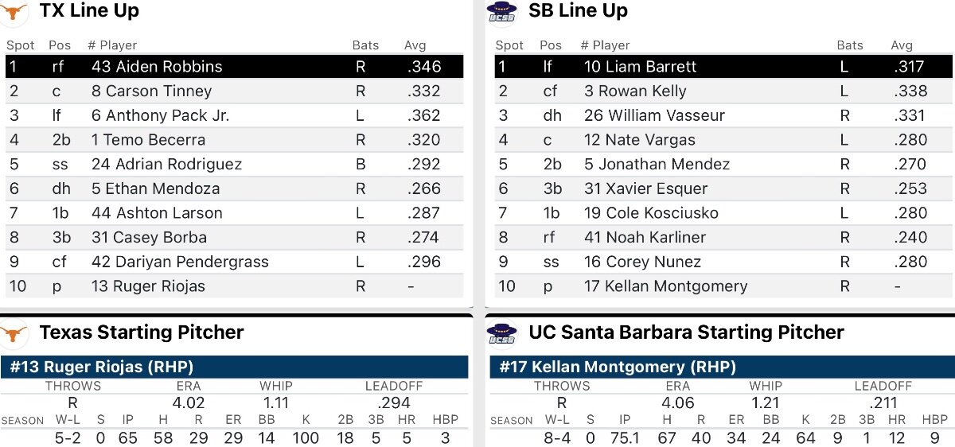The image size is (955, 447).
Task: Choose the Dariyan Pendergrass row
Action: (234, 262)
